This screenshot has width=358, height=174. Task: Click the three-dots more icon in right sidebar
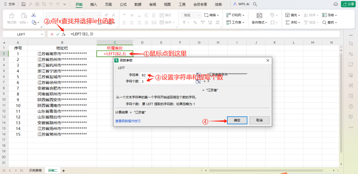(351, 127)
